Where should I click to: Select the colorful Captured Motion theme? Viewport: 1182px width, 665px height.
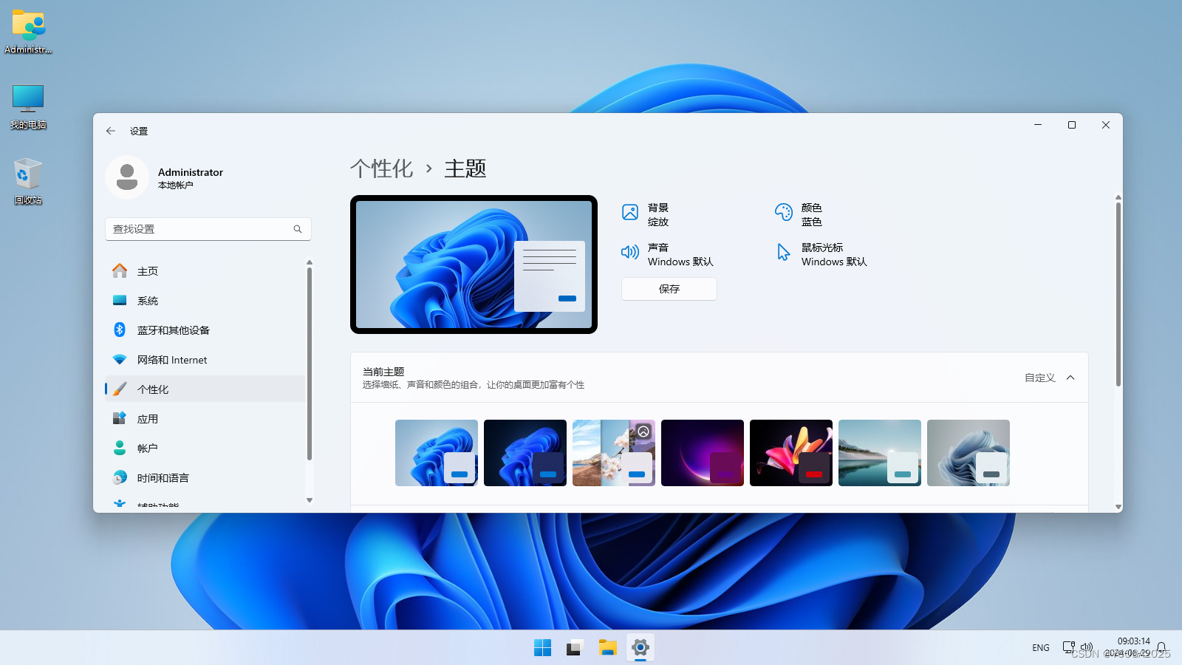click(791, 453)
